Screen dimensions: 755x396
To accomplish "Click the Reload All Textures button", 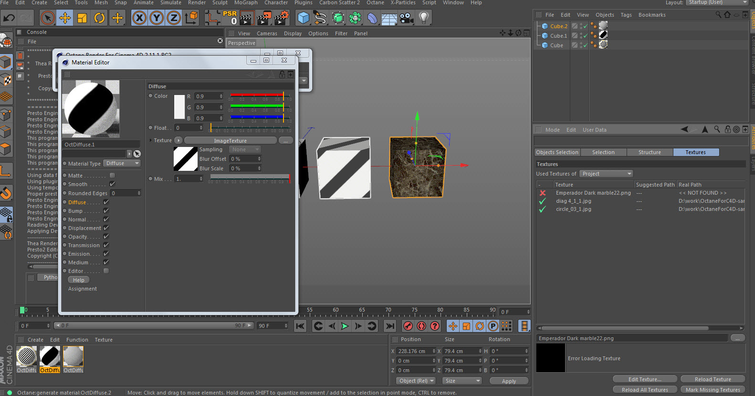I will [644, 390].
